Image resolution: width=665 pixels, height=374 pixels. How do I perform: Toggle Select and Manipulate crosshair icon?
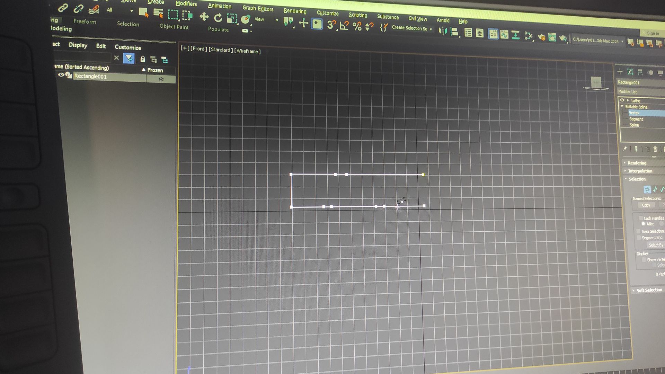point(303,23)
